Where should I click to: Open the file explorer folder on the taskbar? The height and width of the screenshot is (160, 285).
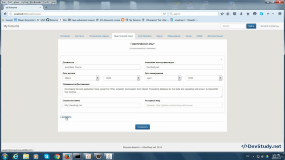[26, 156]
